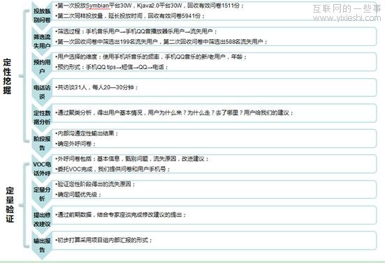Image resolution: width=385 pixels, height=263 pixels.
Task: Click the 委托VOC完成 text line
Action: click(x=112, y=169)
